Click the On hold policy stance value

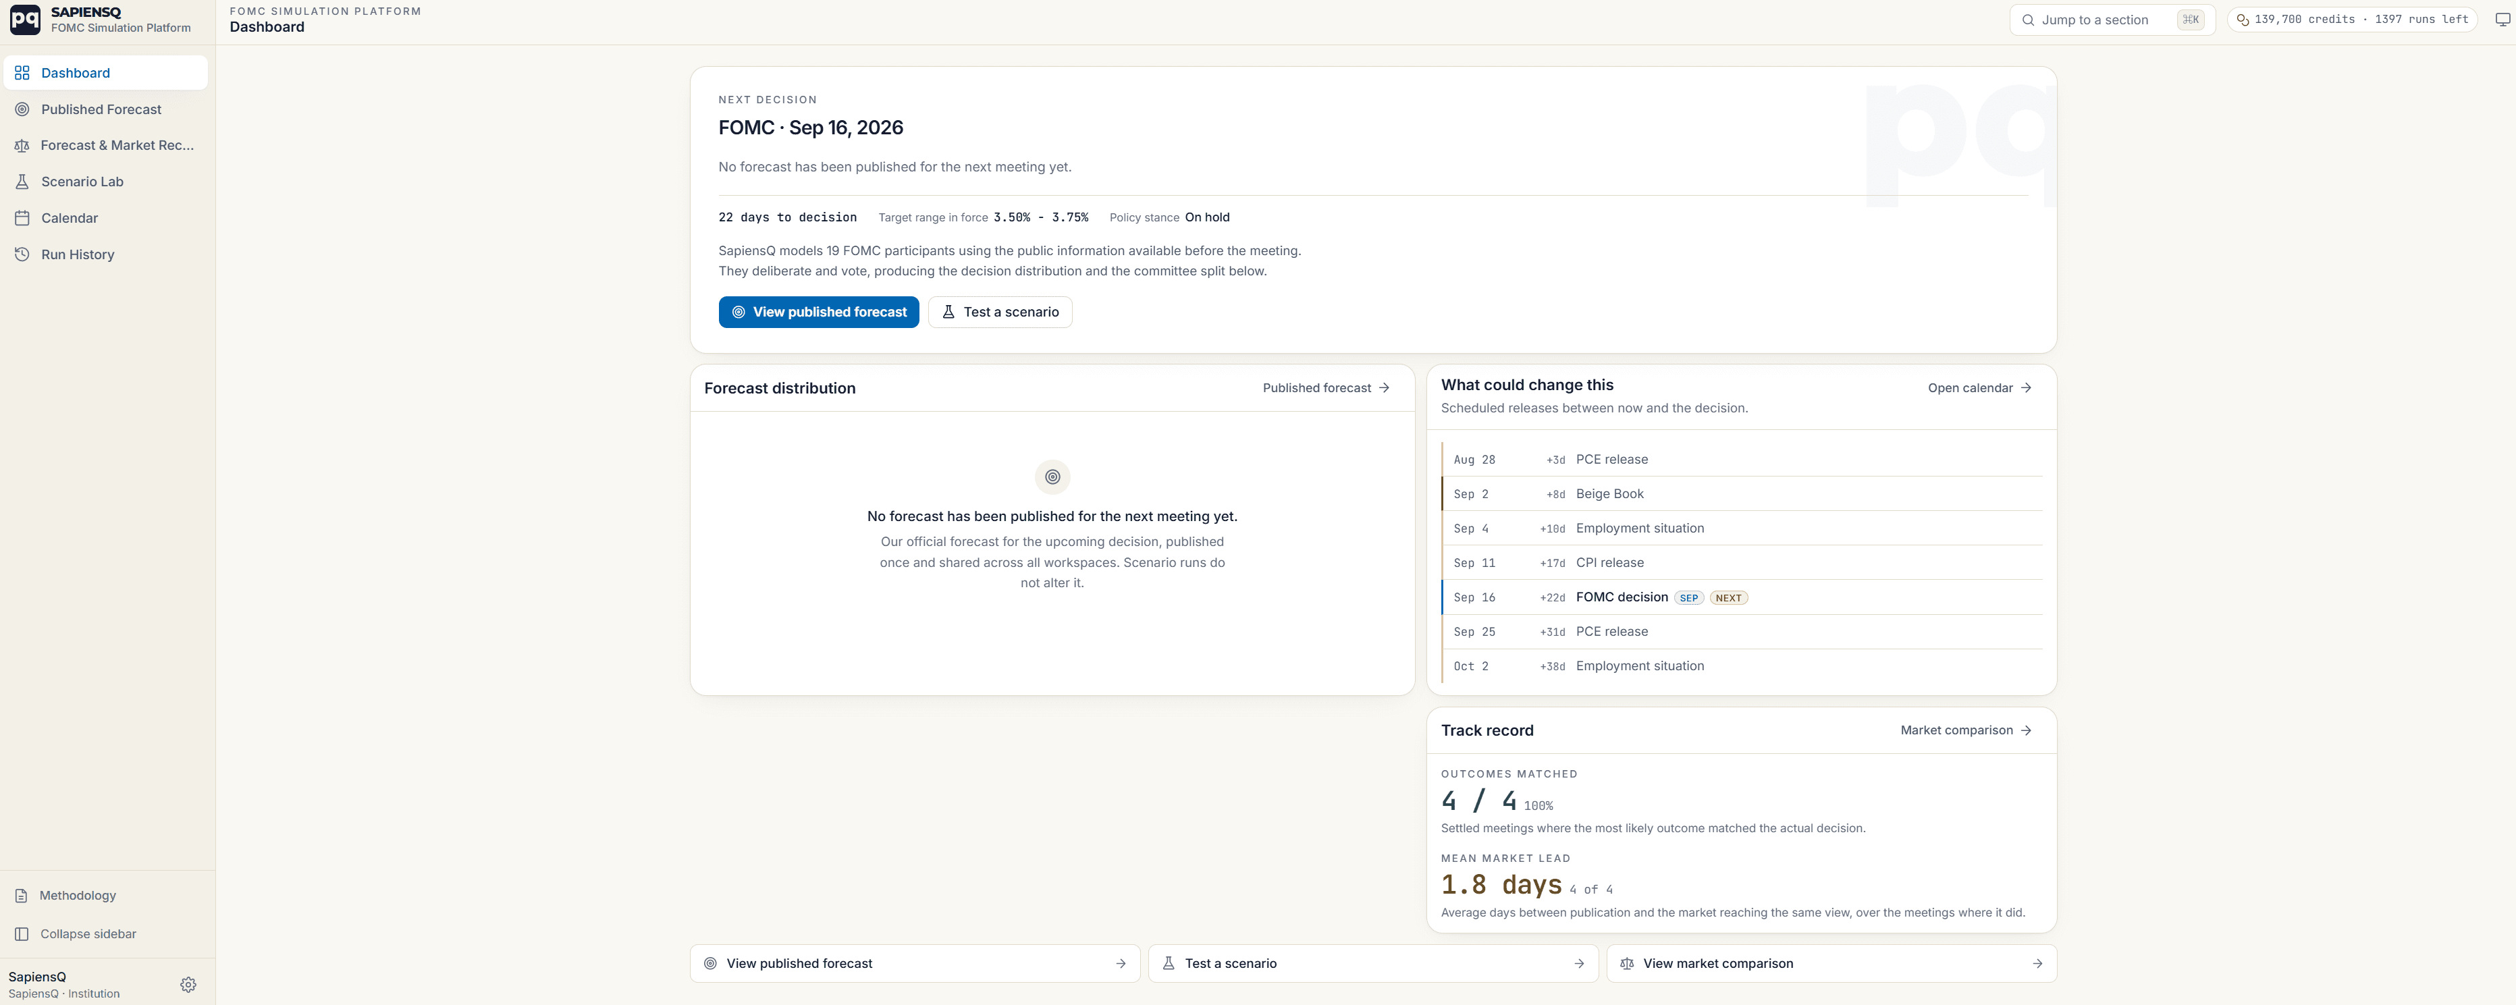coord(1207,217)
